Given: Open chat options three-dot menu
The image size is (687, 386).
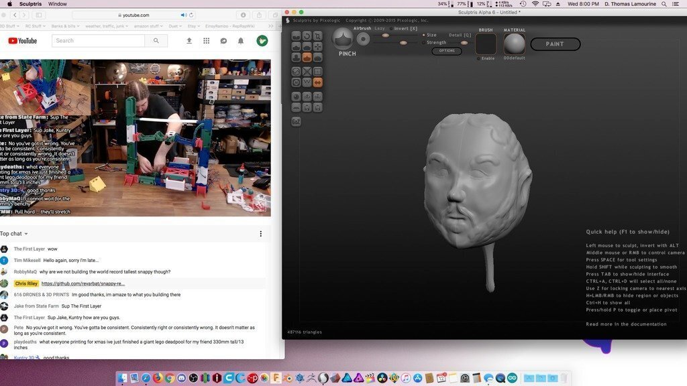Looking at the screenshot, I should pyautogui.click(x=261, y=234).
